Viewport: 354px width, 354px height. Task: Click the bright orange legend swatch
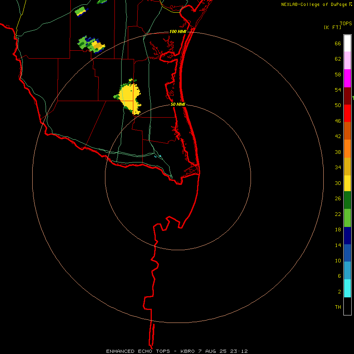tap(347, 149)
